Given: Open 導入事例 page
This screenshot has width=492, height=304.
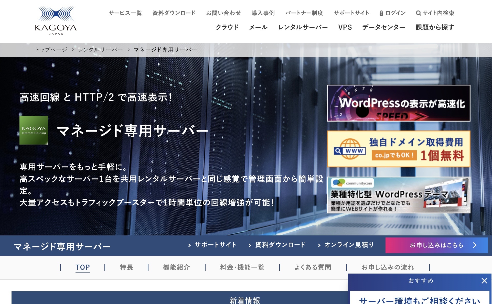Looking at the screenshot, I should pos(263,13).
